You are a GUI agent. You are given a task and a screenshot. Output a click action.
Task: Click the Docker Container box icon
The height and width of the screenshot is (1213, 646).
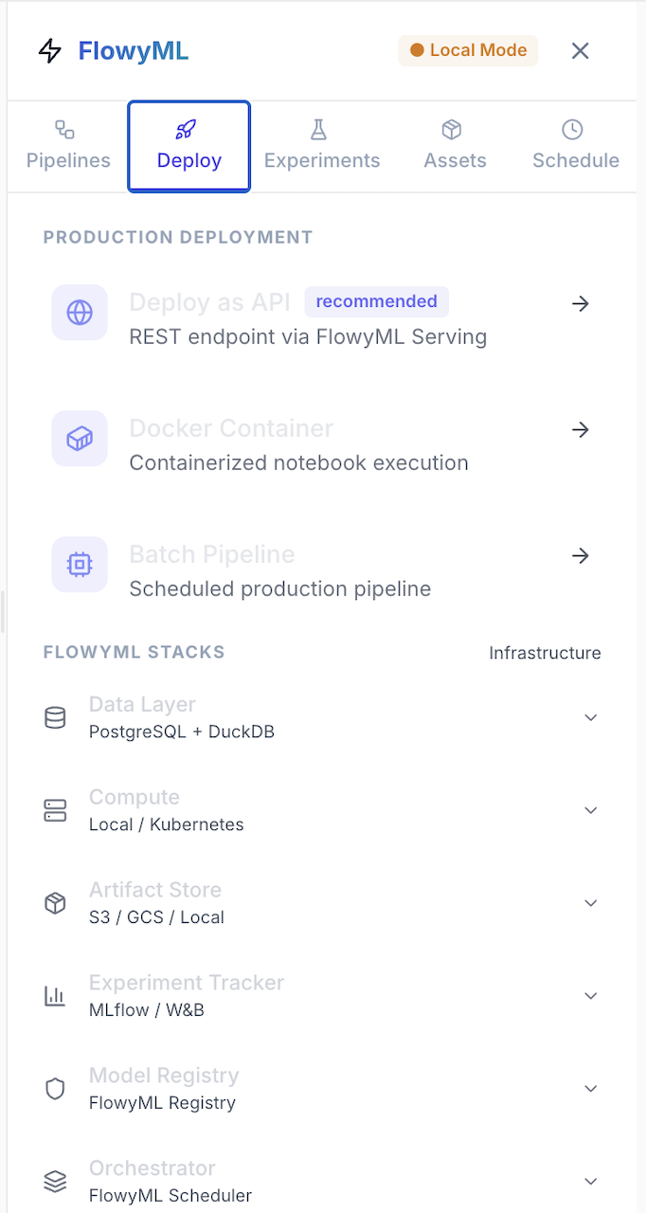[80, 439]
